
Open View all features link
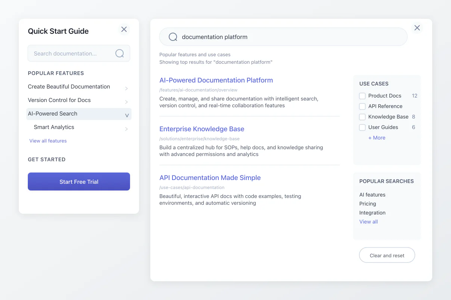[48, 141]
